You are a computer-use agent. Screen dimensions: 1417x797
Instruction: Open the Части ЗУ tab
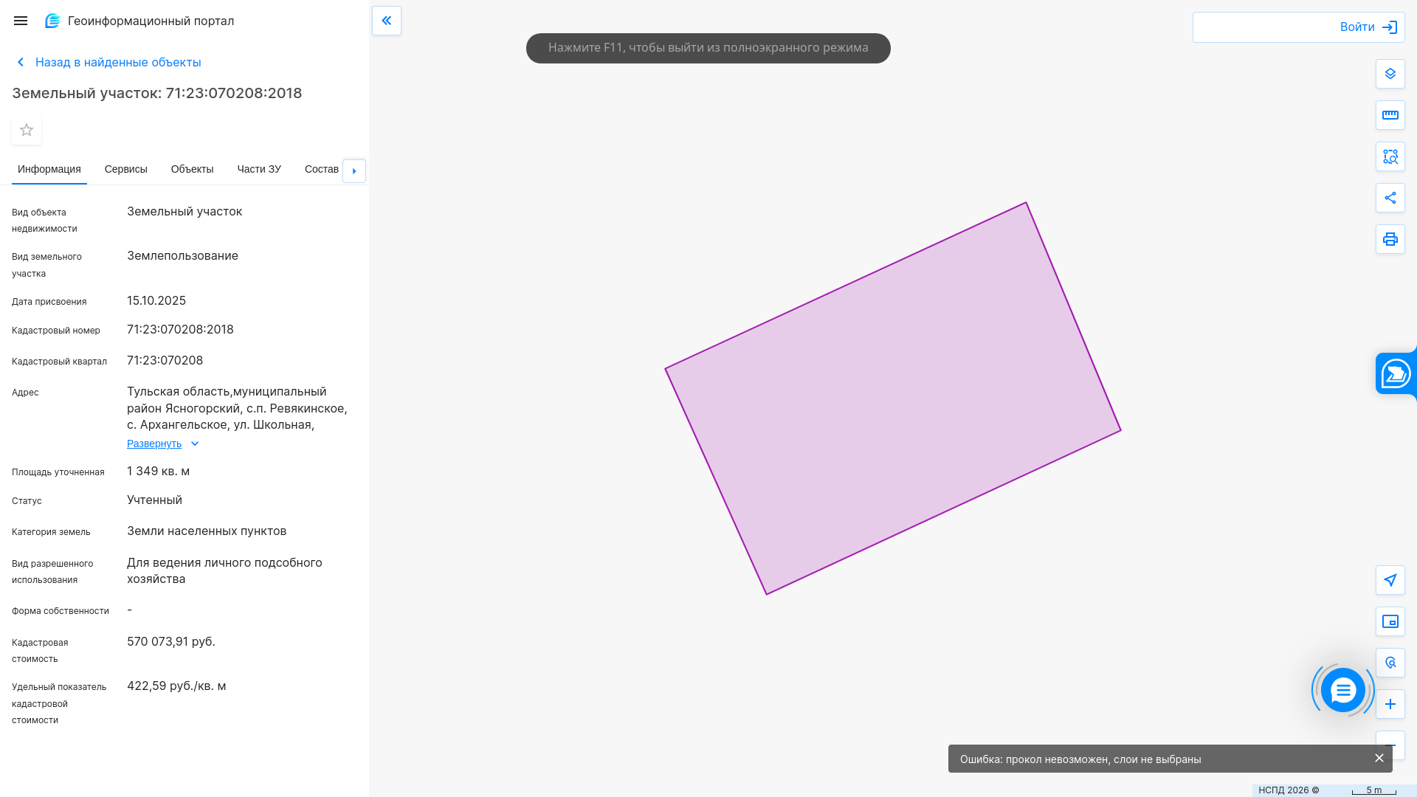tap(258, 169)
